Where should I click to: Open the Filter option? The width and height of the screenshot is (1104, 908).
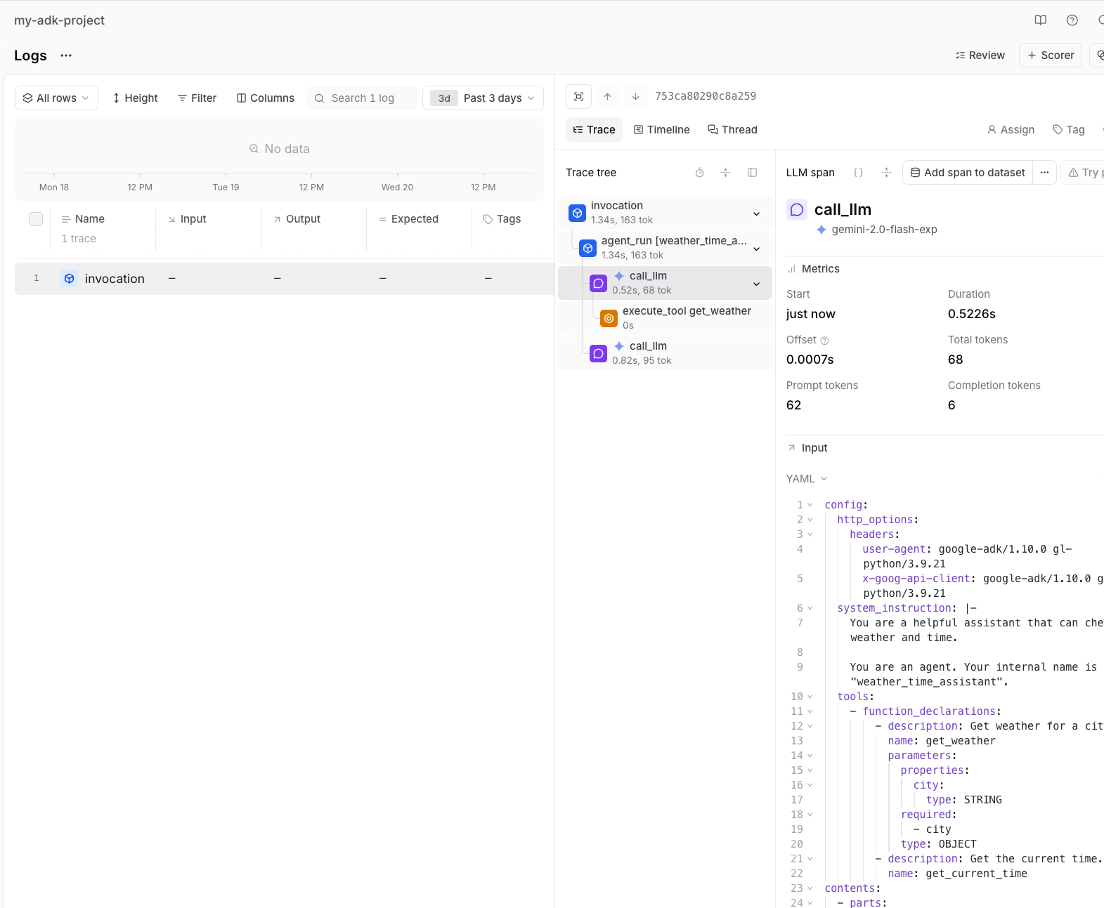[197, 98]
